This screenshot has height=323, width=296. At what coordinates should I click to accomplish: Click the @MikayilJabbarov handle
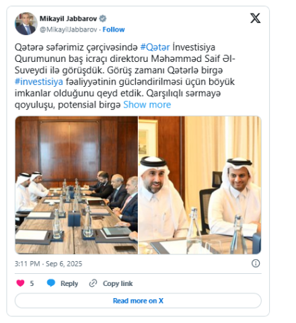coord(69,30)
